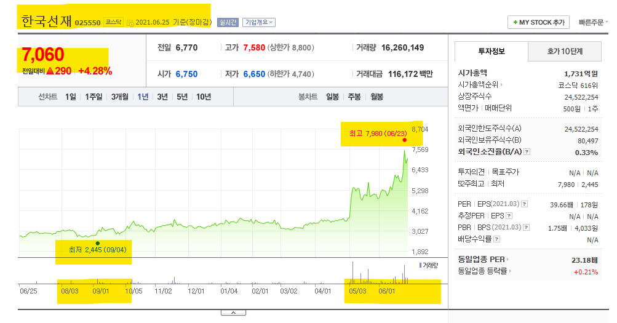The width and height of the screenshot is (617, 323).
Task: Click help icon next to 추정PER EPS
Action: (x=509, y=216)
